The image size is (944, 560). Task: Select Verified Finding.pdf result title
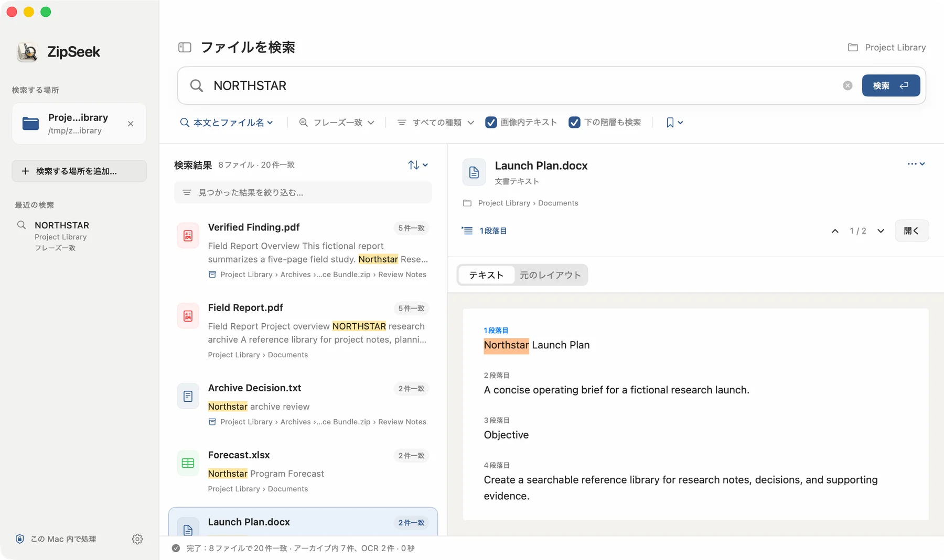point(254,227)
